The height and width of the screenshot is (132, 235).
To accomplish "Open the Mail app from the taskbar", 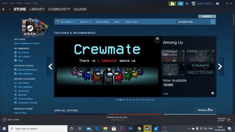I will point(89,129).
